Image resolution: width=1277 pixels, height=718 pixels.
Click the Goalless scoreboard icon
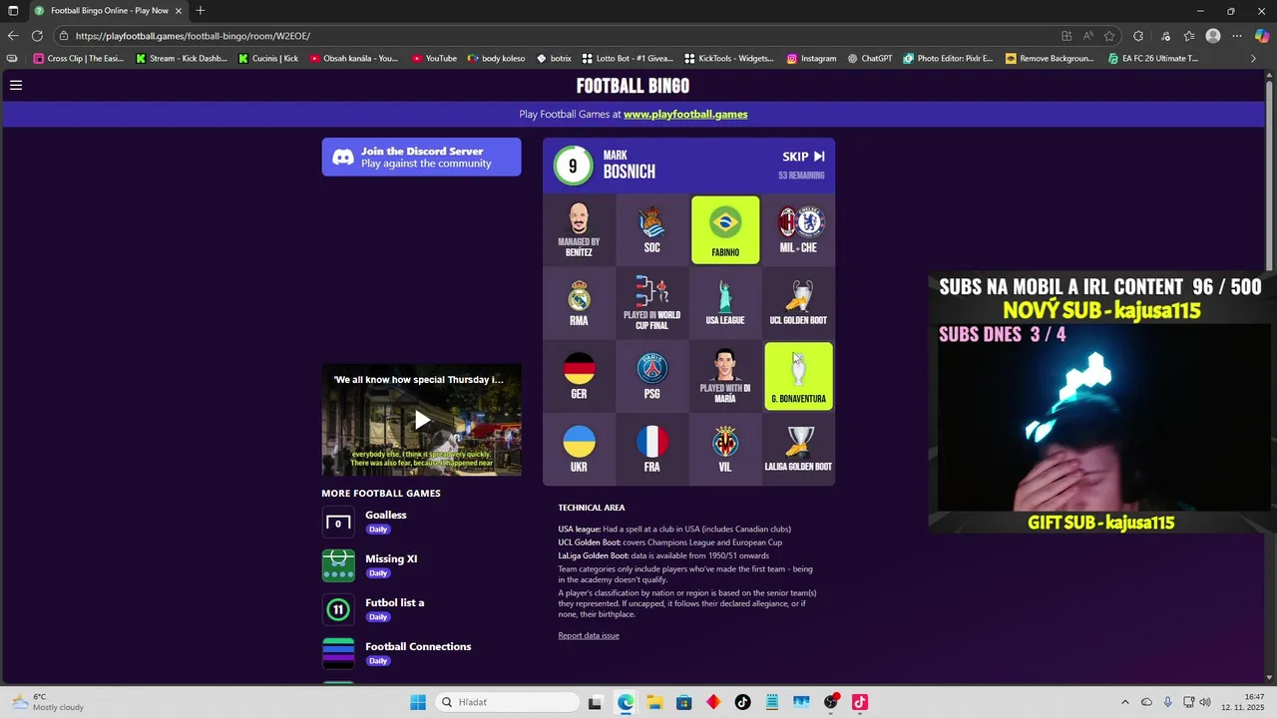[338, 523]
